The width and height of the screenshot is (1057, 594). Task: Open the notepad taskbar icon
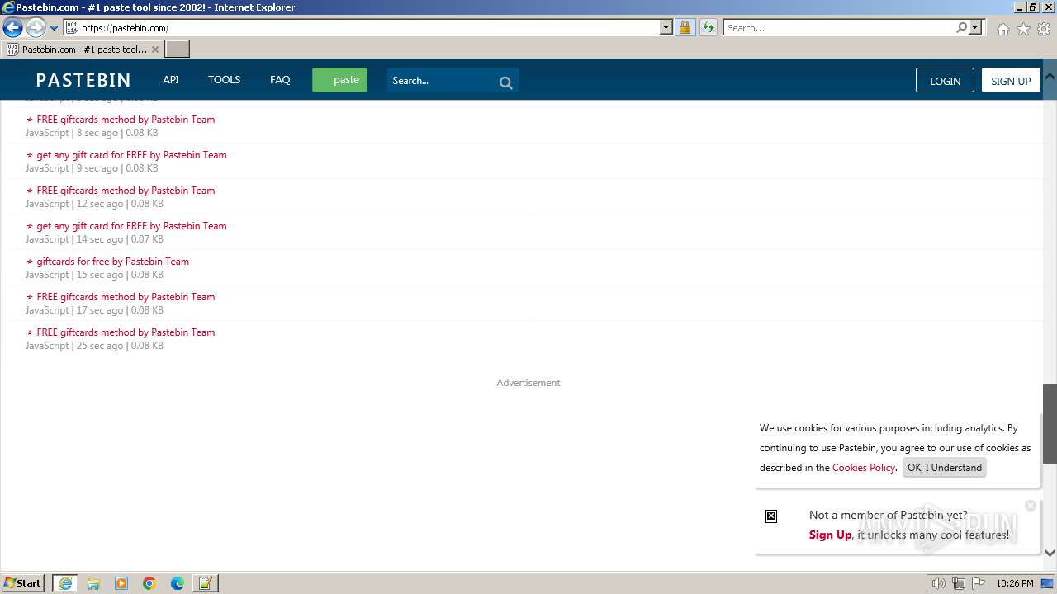pyautogui.click(x=206, y=583)
